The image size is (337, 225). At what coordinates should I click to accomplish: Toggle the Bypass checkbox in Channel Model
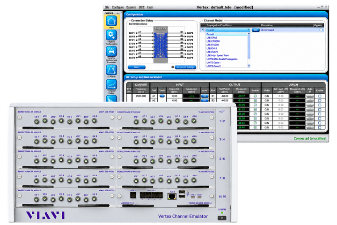(x=321, y=30)
